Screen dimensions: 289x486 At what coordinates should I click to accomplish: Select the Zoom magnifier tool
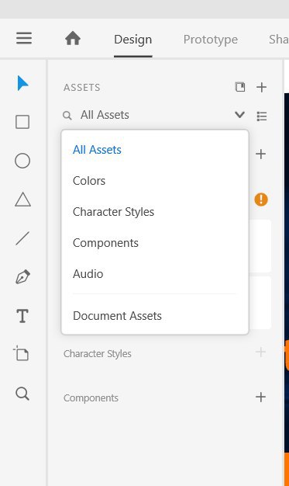[22, 394]
